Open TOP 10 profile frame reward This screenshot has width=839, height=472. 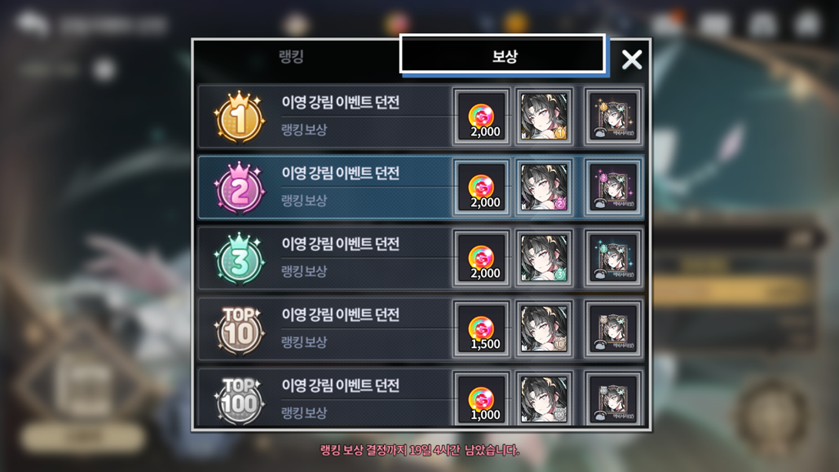pos(613,329)
